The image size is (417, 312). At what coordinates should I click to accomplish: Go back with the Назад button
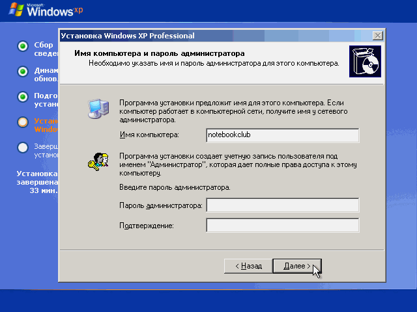(x=248, y=266)
